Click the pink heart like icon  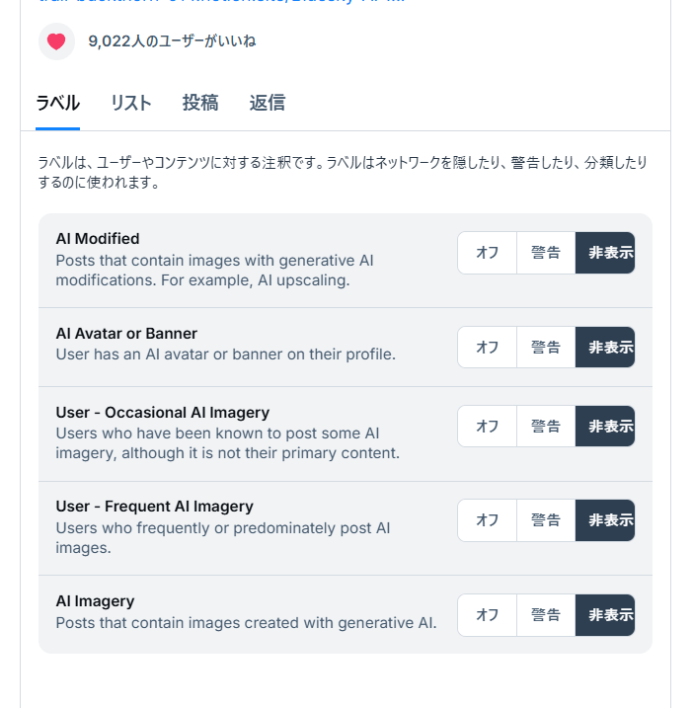56,41
